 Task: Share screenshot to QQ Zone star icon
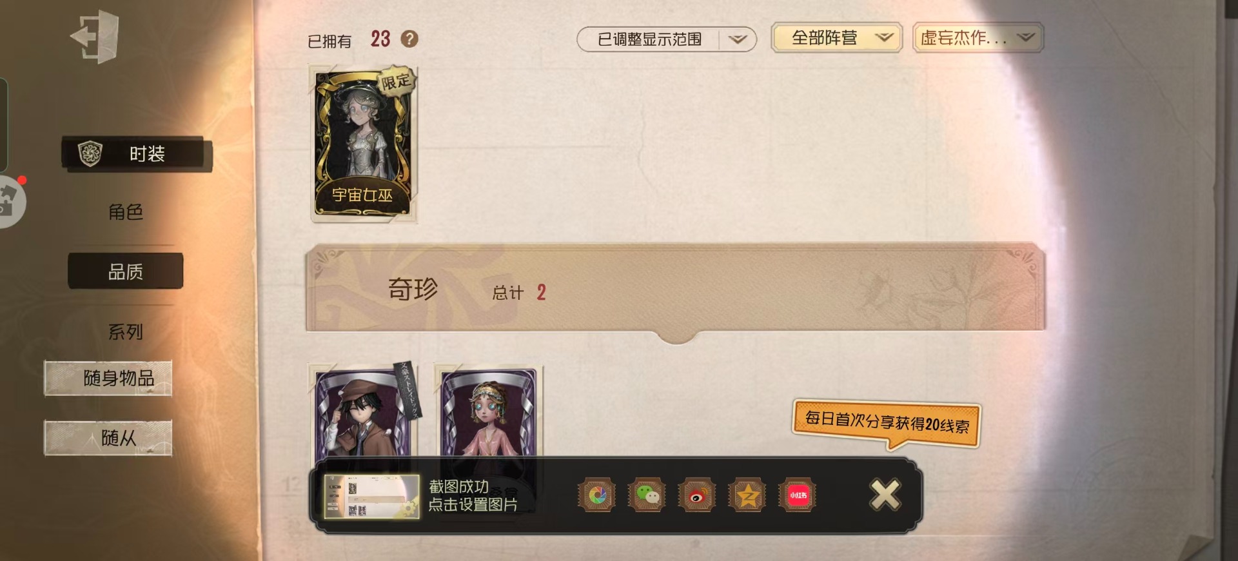[747, 495]
